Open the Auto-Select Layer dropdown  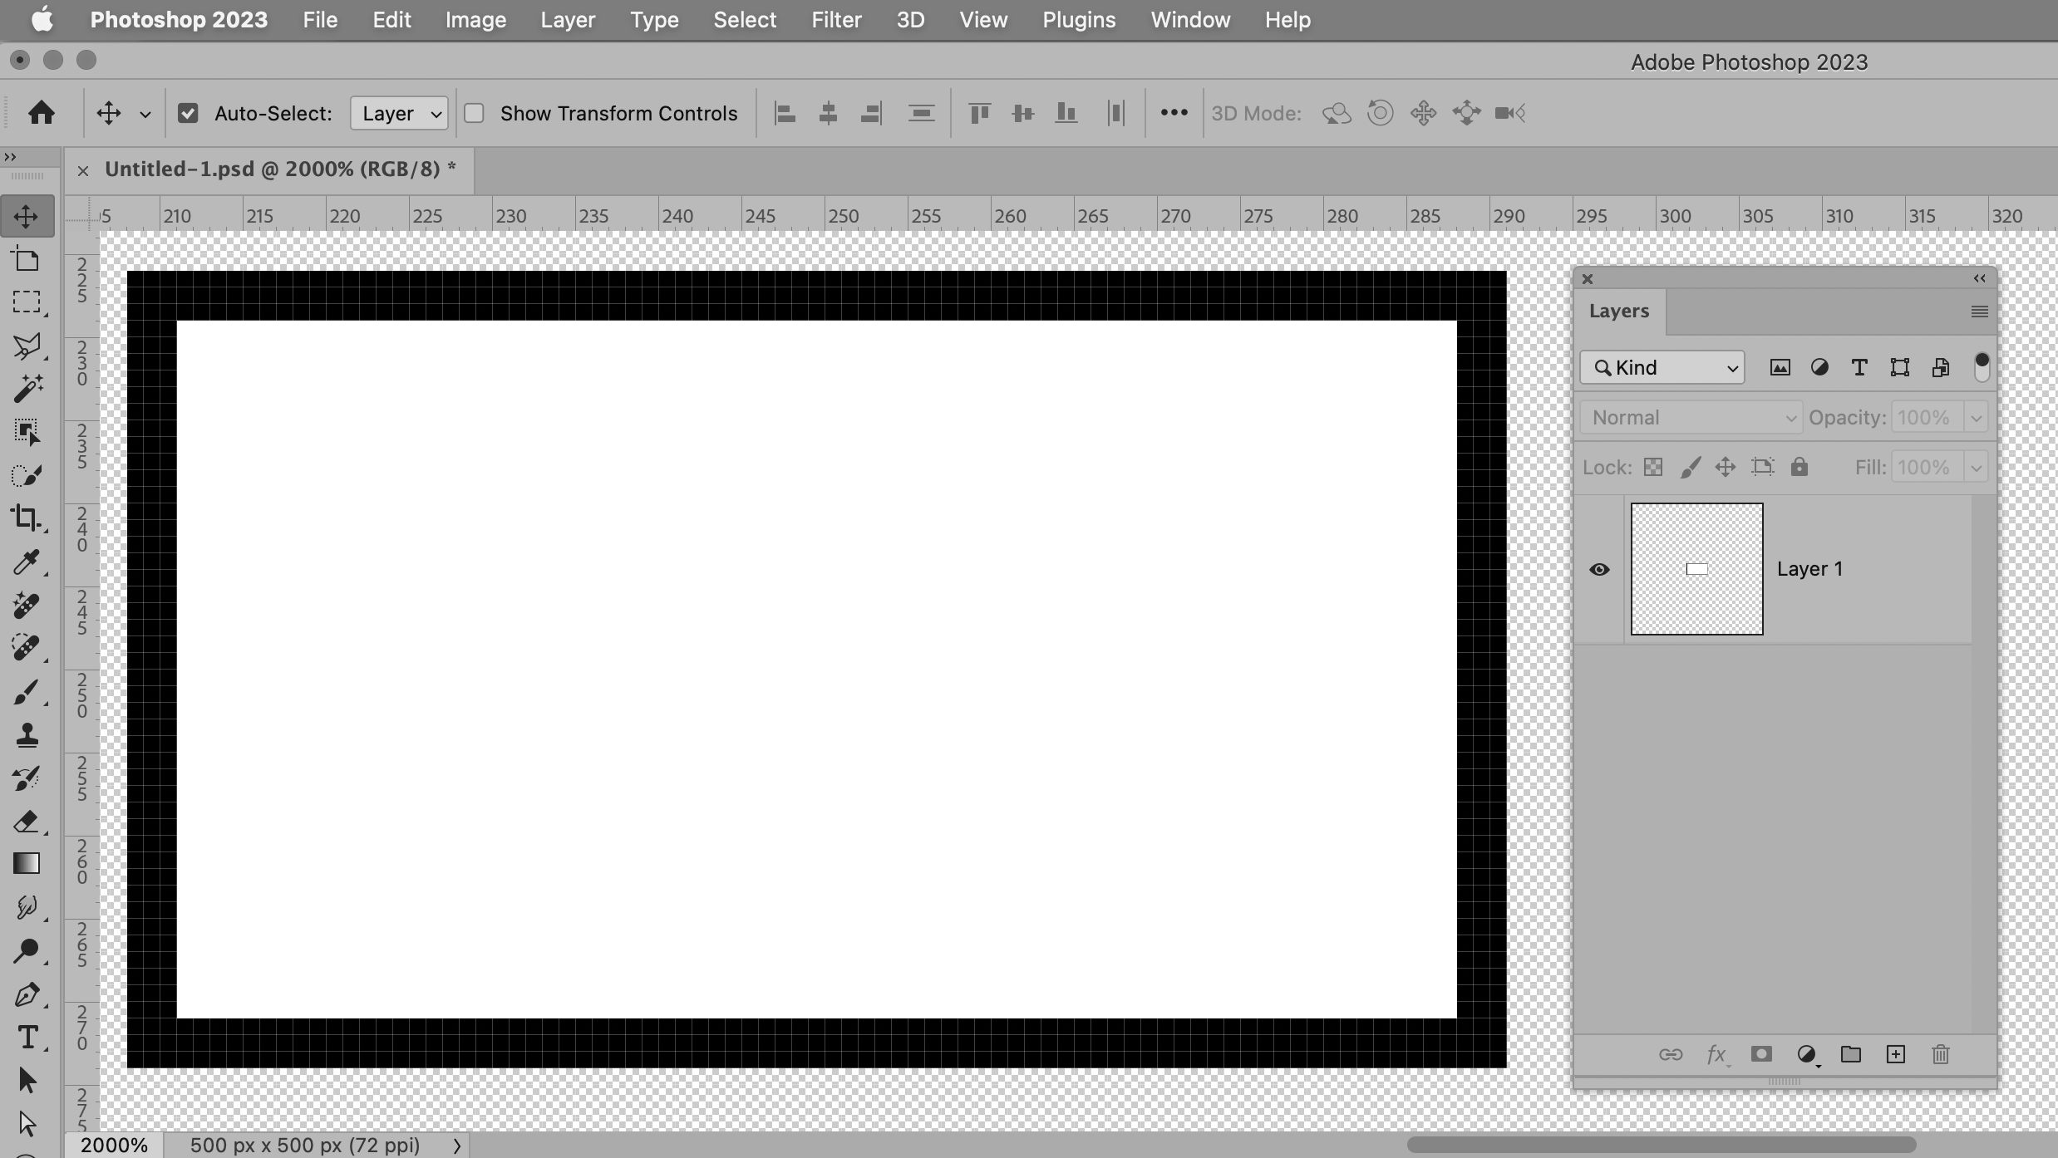(398, 113)
